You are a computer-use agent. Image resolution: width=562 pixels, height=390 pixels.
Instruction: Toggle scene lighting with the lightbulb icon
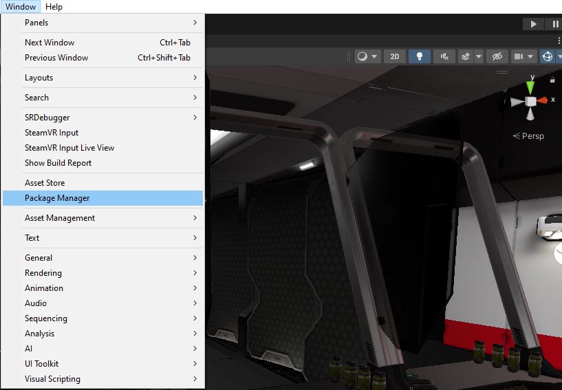(x=420, y=56)
